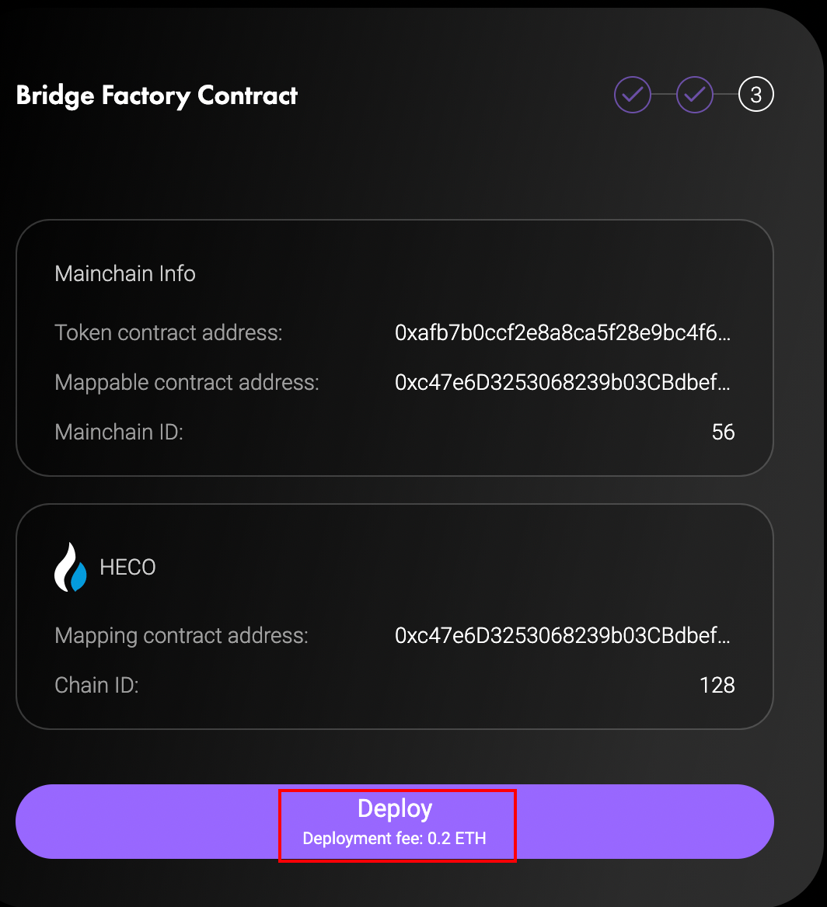This screenshot has width=827, height=907.
Task: Select the step 3 indicator circle
Action: coord(756,96)
